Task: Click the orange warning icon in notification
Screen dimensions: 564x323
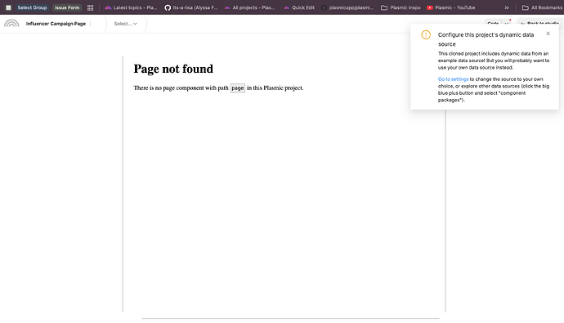Action: pyautogui.click(x=426, y=35)
